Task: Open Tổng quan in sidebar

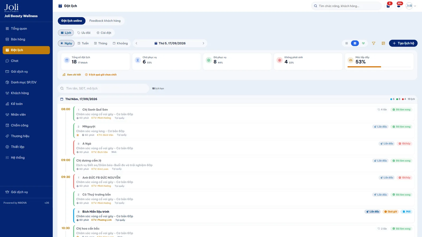Action: [x=26, y=28]
